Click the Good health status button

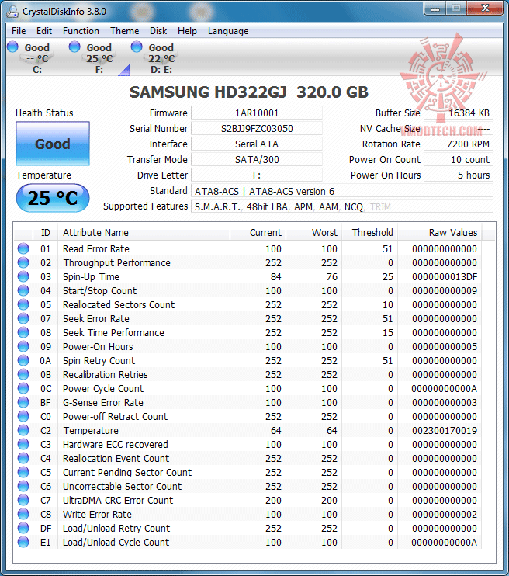[x=53, y=144]
